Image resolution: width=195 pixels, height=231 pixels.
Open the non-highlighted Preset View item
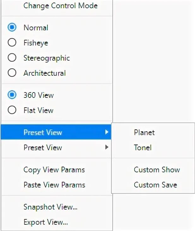tap(43, 147)
